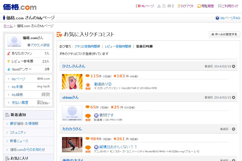This screenshot has width=242, height=161.
Task: Click the 新着通知 section header
Action: click(x=29, y=115)
